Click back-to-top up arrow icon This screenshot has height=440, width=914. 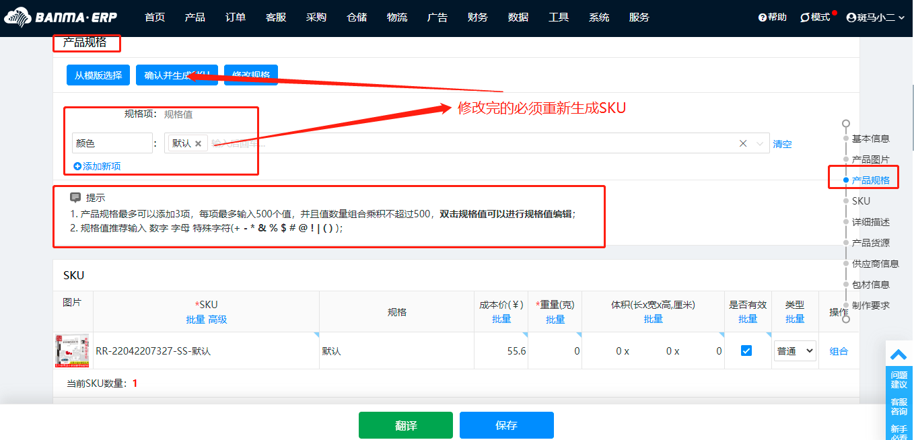899,354
